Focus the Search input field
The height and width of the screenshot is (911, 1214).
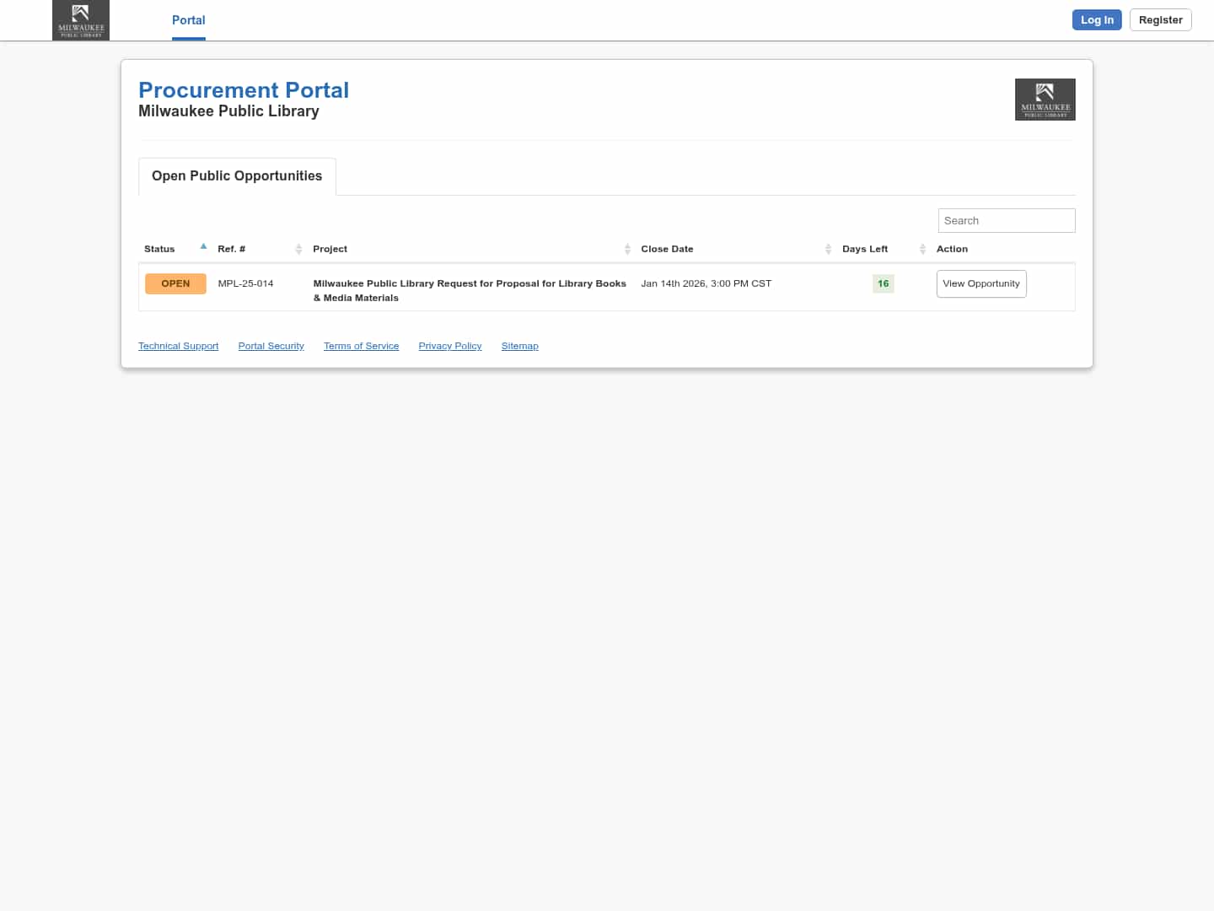click(x=1006, y=220)
